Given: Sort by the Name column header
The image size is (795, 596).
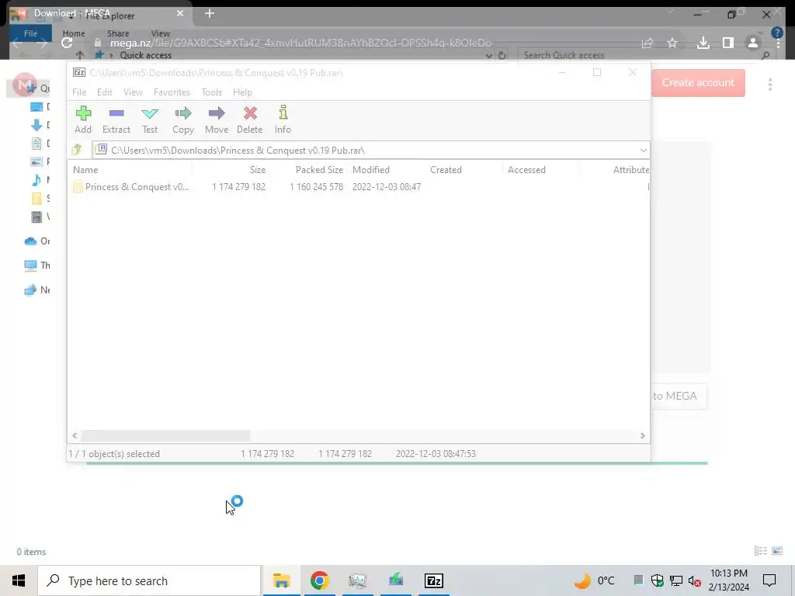Looking at the screenshot, I should pyautogui.click(x=85, y=170).
